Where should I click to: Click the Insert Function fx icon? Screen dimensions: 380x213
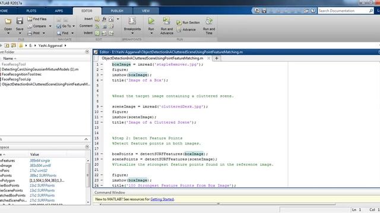click(x=104, y=19)
